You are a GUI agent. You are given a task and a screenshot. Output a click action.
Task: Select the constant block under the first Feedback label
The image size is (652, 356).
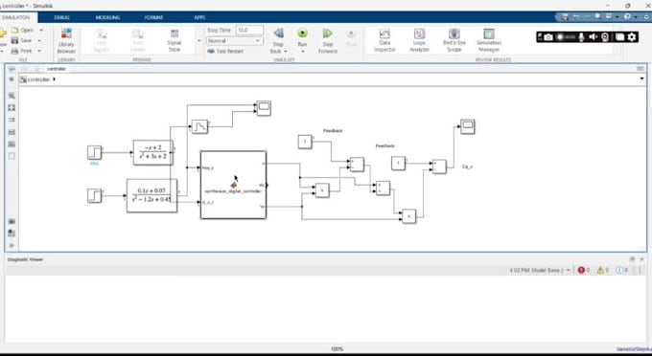pyautogui.click(x=305, y=142)
